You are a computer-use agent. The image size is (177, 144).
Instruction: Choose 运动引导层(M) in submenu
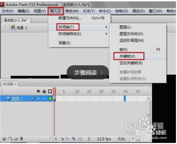[x=138, y=40]
